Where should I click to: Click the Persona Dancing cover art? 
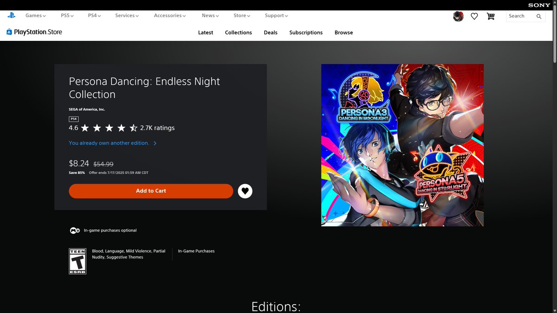402,145
